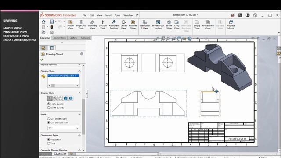281x158 pixels.
Task: Open the Help question mark icon
Action: pos(255,15)
